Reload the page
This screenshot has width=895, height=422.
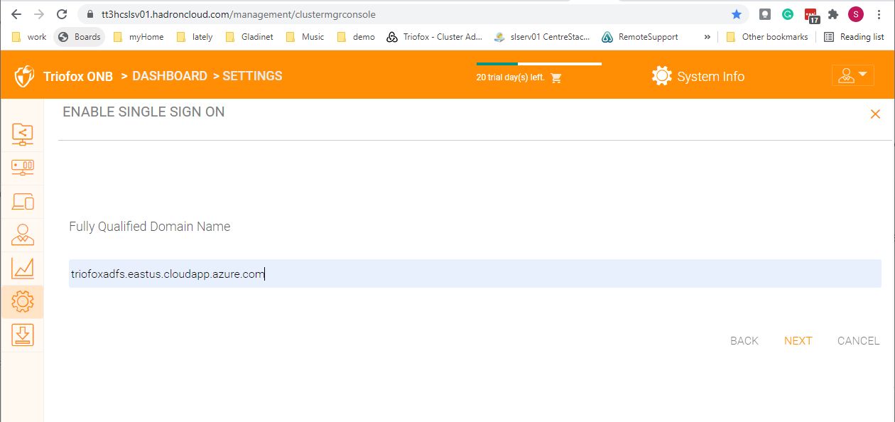(x=62, y=14)
